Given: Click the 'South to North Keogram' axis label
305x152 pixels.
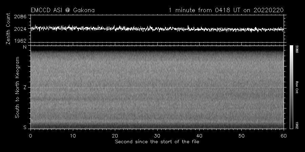Looking at the screenshot, I should tap(17, 87).
